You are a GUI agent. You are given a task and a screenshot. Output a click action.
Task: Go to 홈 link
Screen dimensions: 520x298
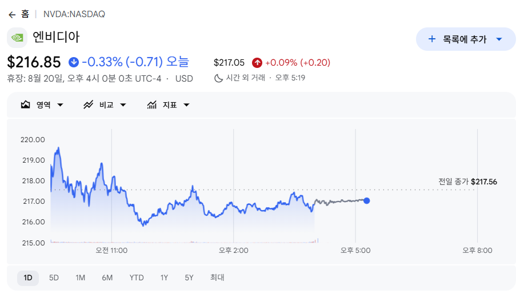25,14
